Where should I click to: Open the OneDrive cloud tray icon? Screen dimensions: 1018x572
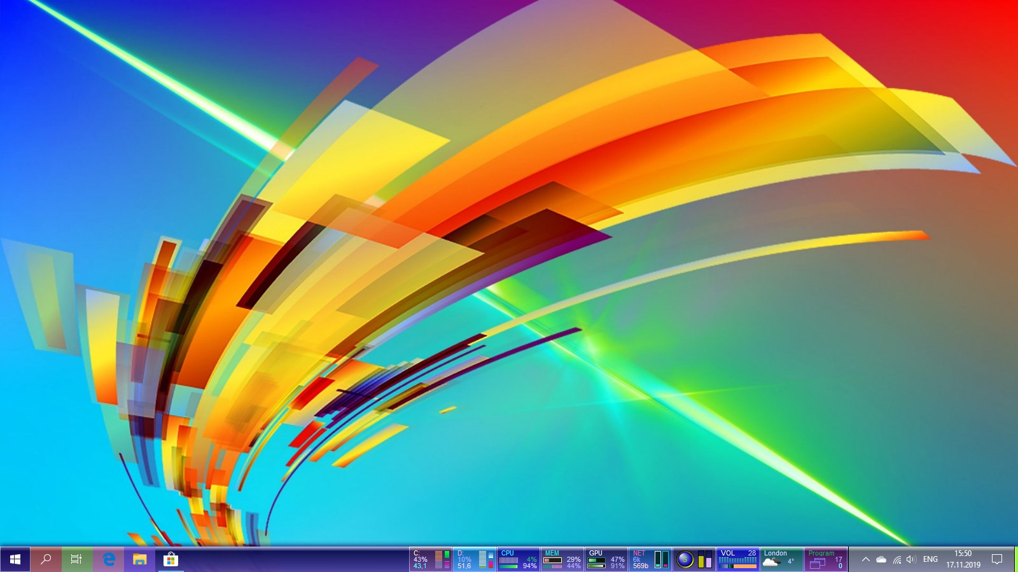tap(881, 559)
